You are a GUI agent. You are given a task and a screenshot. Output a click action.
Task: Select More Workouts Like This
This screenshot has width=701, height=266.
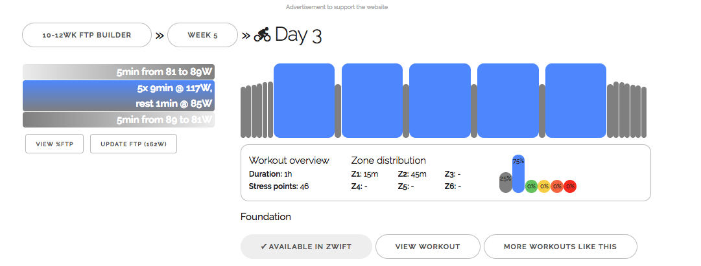561,247
